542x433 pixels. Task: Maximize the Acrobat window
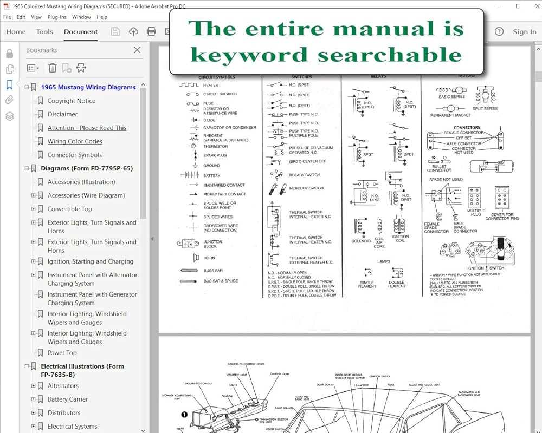point(518,6)
